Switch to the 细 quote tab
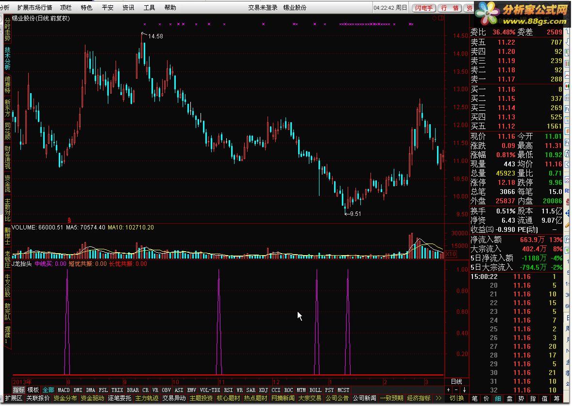 click(498, 399)
